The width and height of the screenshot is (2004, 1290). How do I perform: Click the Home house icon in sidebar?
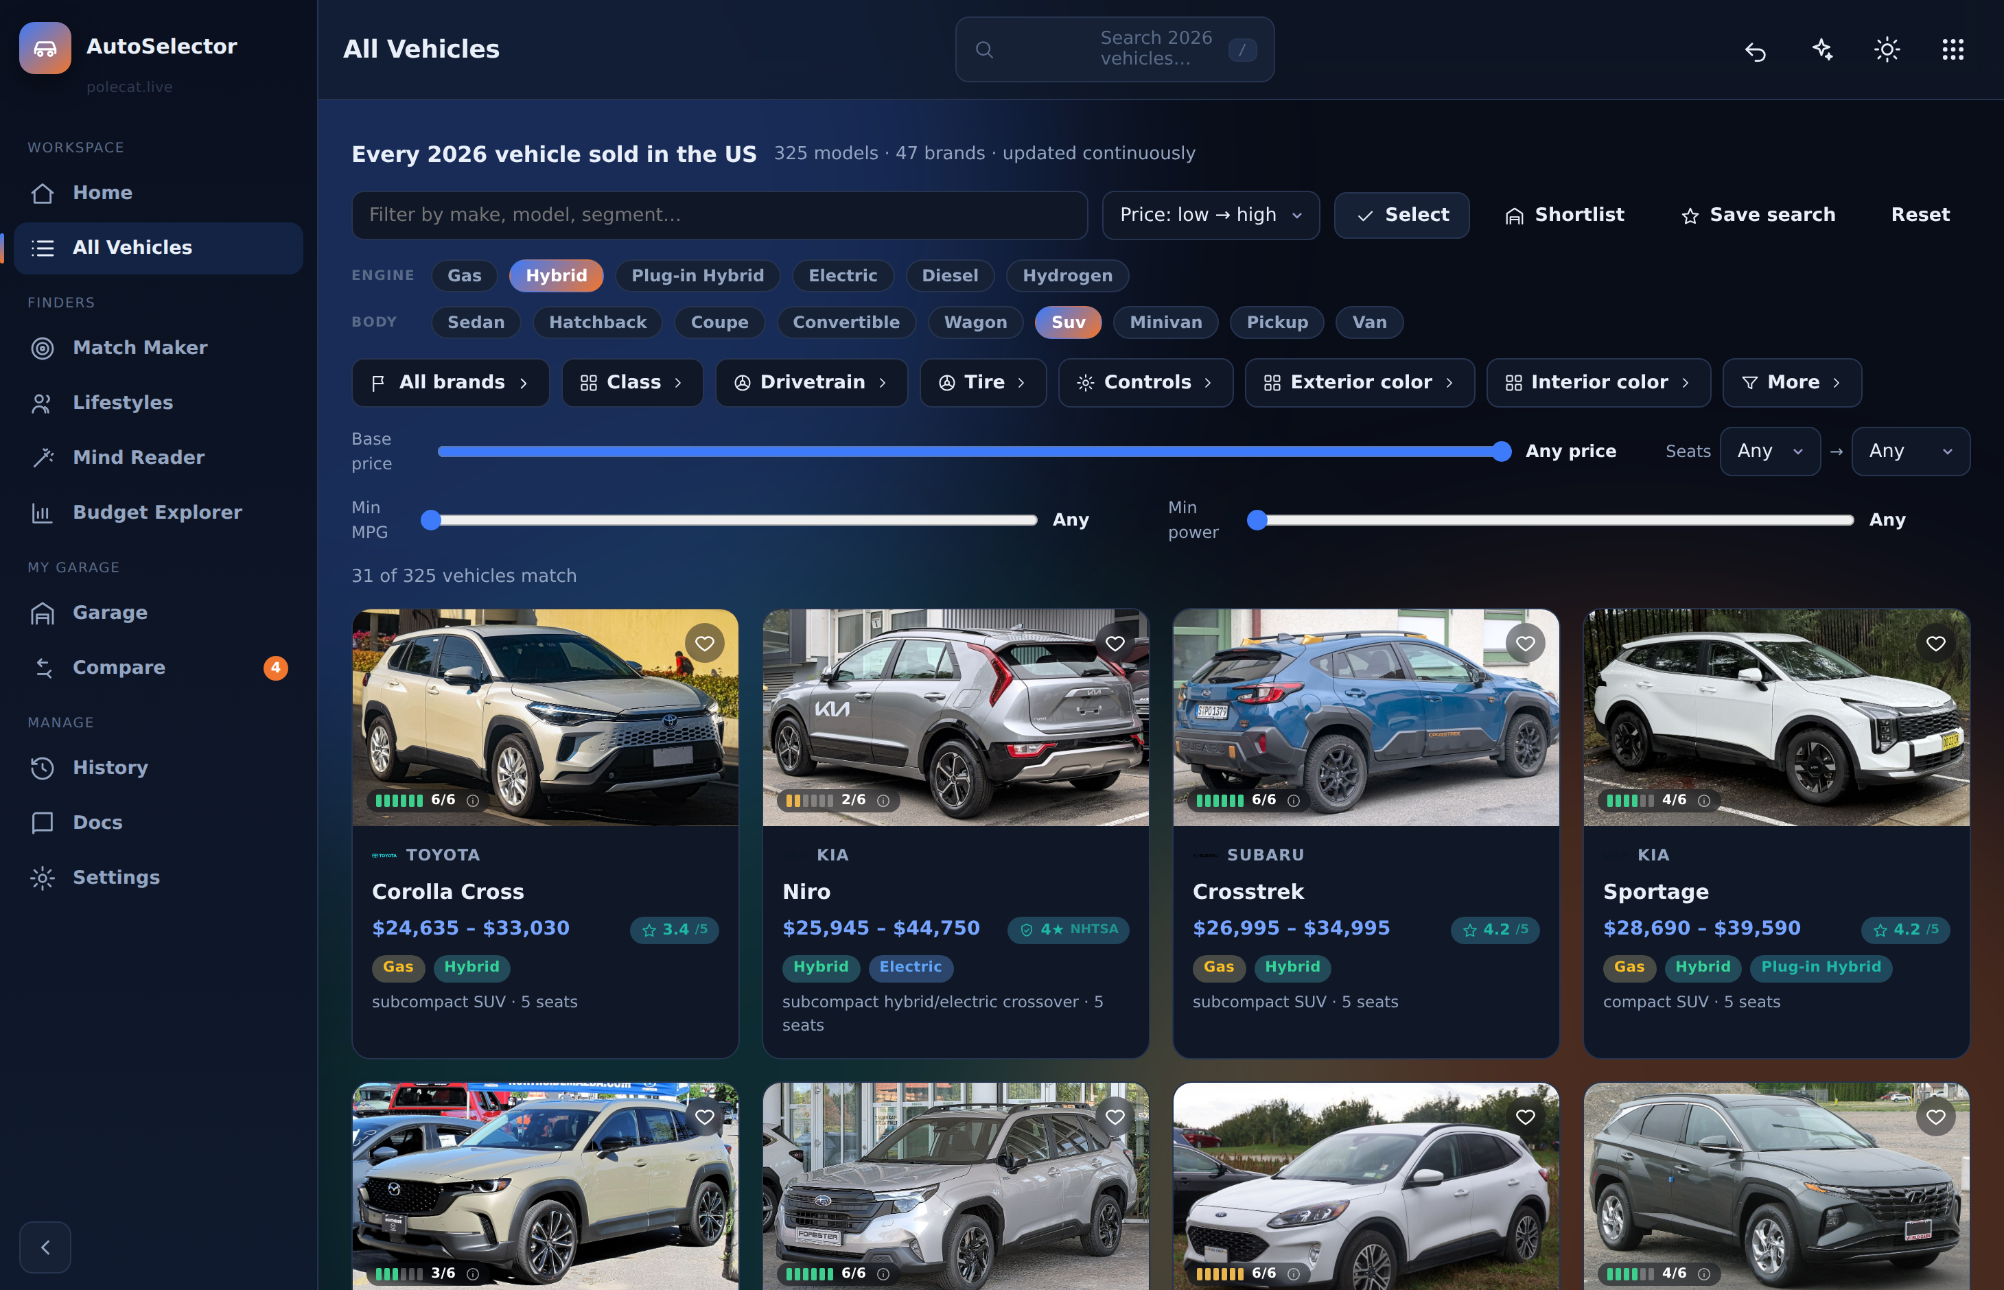coord(43,193)
